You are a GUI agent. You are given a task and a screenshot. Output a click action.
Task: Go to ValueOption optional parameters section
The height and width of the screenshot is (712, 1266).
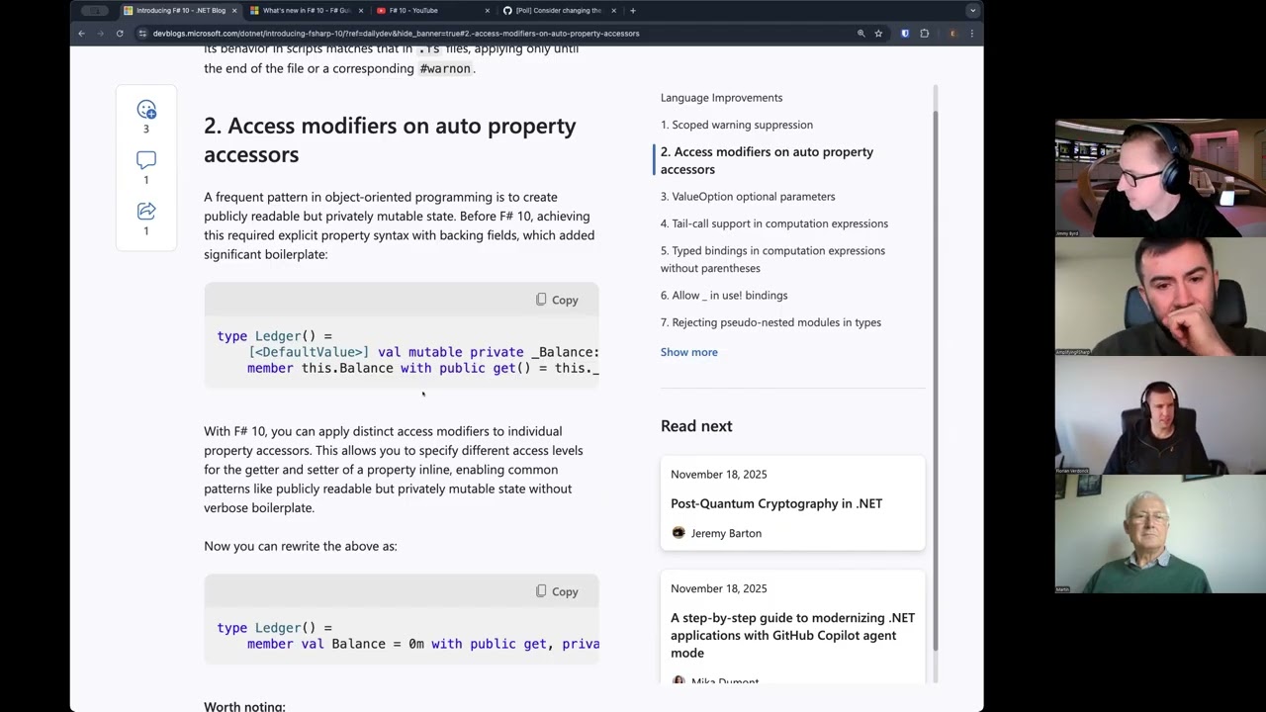pyautogui.click(x=748, y=197)
